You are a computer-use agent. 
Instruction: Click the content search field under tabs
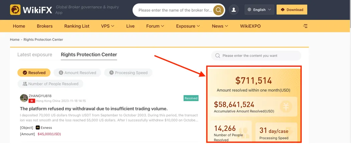tap(256, 56)
